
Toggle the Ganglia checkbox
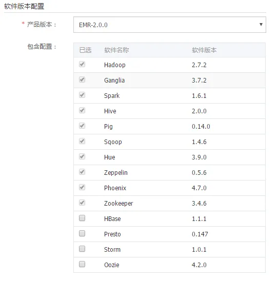point(82,79)
